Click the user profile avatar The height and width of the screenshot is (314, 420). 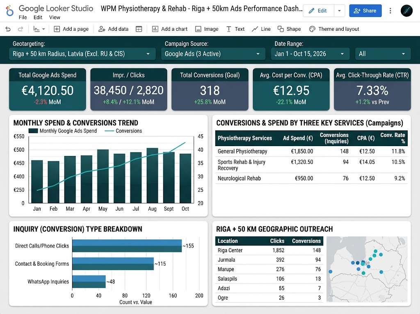[406, 11]
